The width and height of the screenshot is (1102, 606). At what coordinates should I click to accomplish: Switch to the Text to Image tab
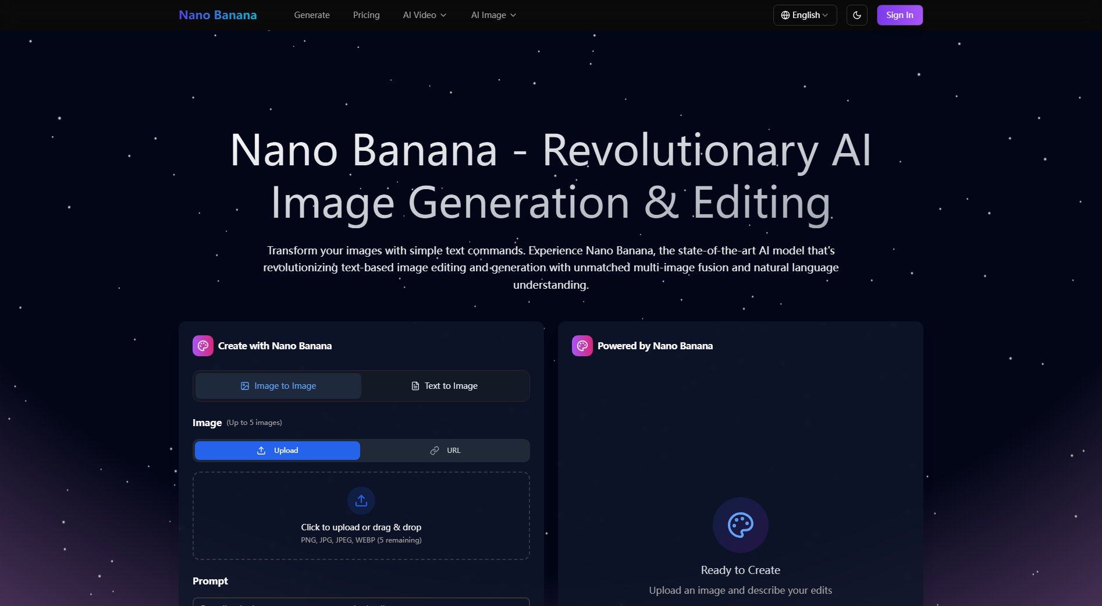(x=445, y=386)
